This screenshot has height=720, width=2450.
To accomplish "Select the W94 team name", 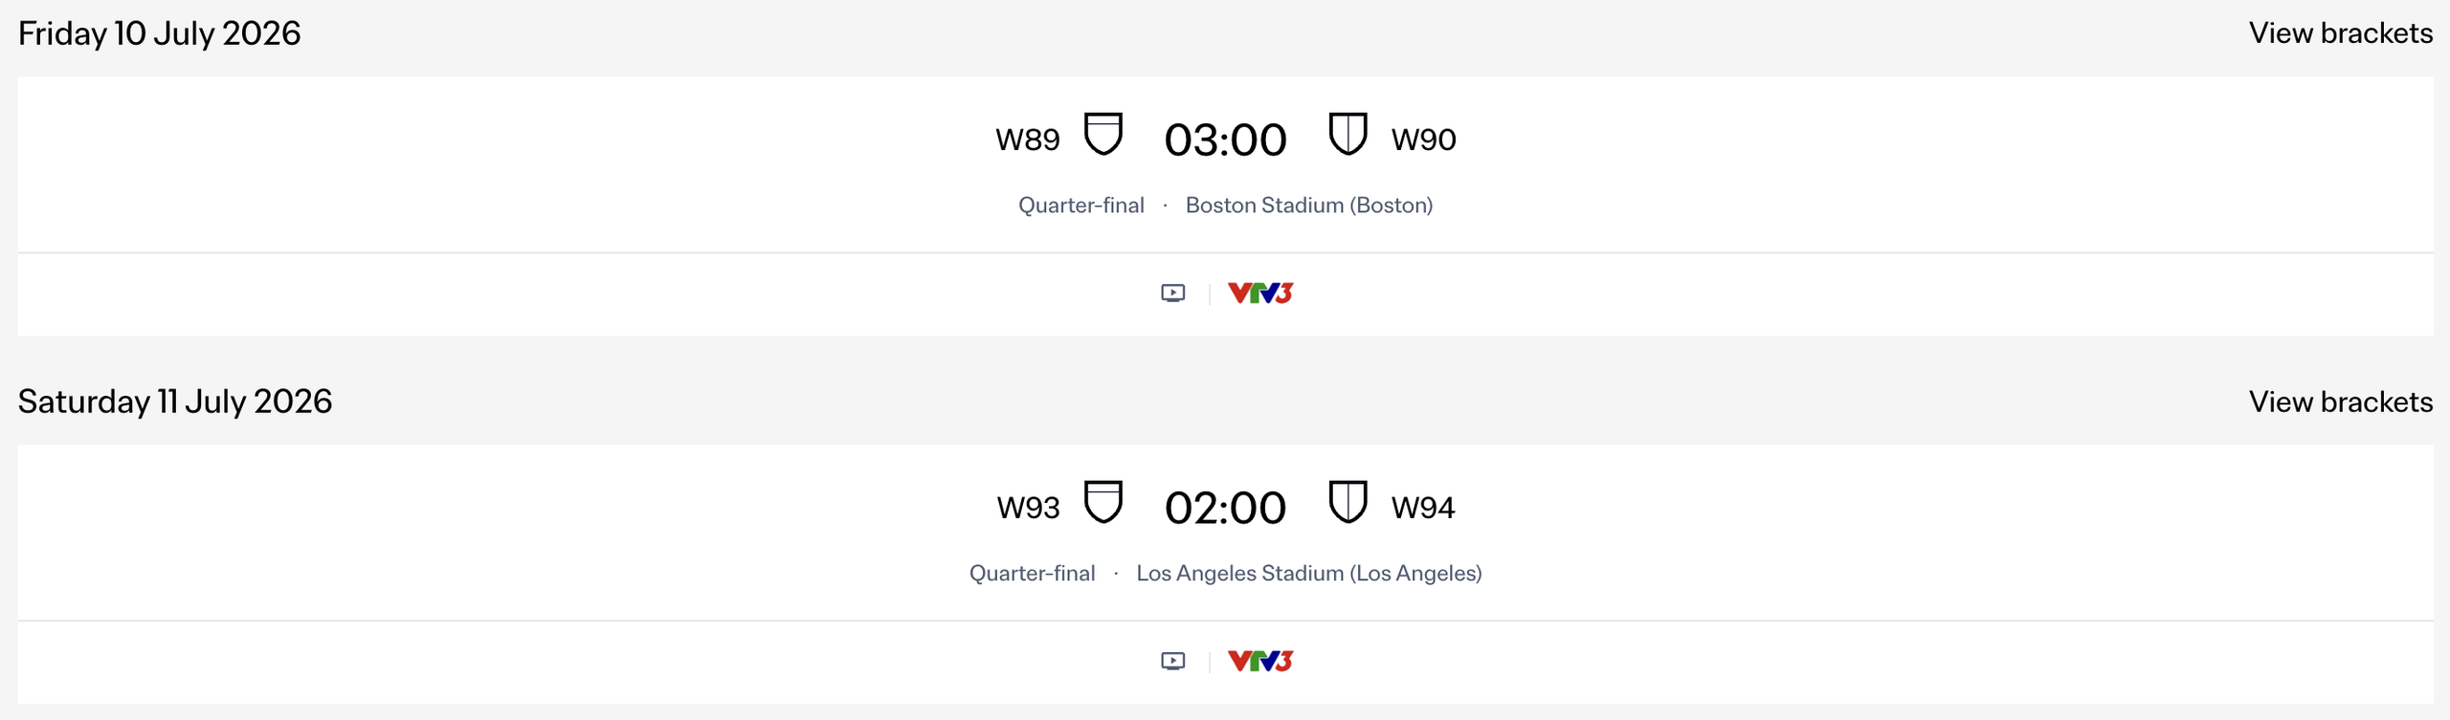I will pyautogui.click(x=1422, y=508).
